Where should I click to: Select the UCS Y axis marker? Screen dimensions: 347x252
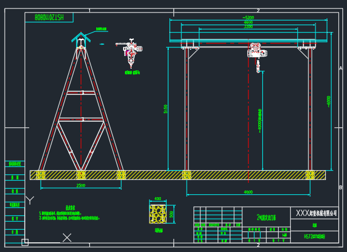pyautogui.click(x=30, y=199)
